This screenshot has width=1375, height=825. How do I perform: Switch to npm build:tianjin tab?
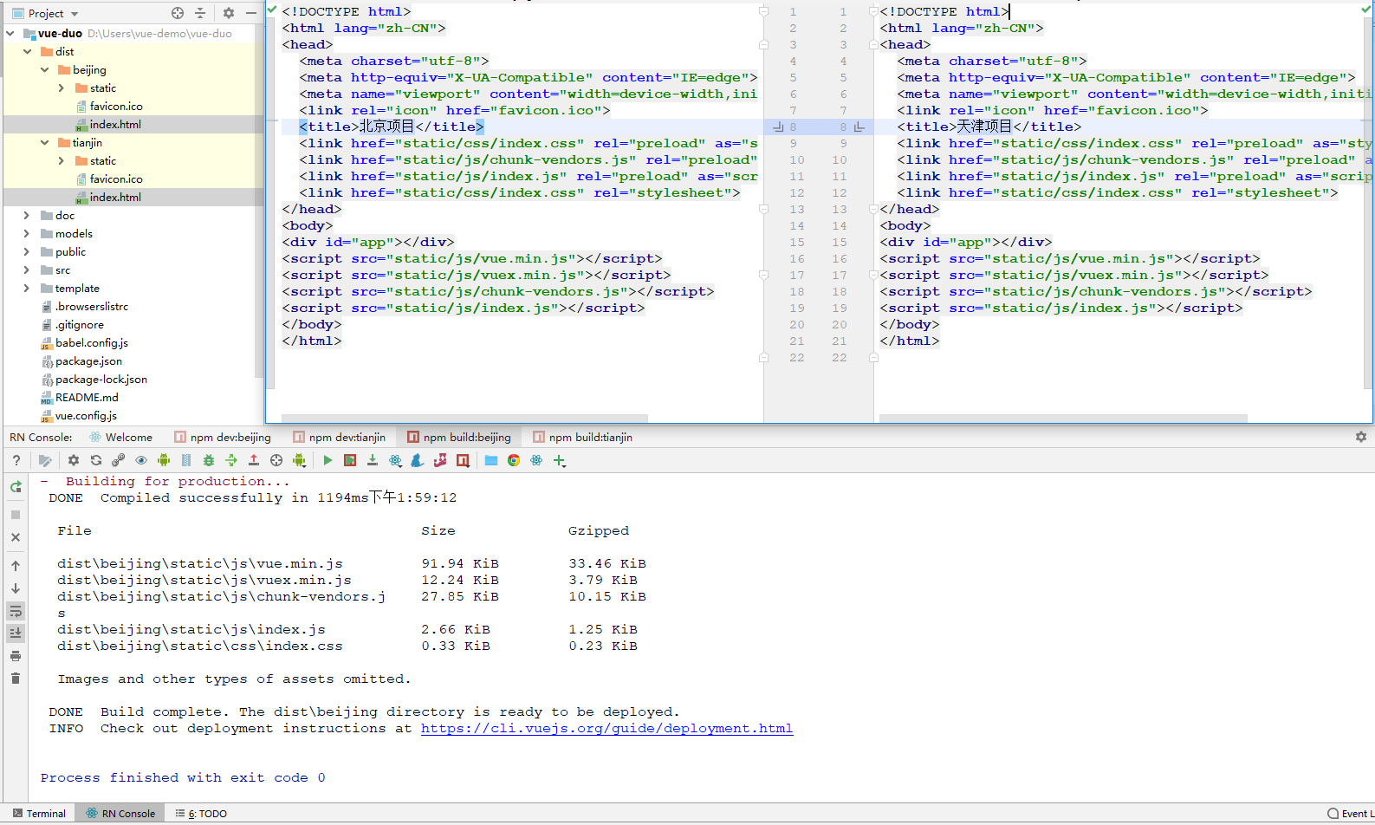[583, 438]
